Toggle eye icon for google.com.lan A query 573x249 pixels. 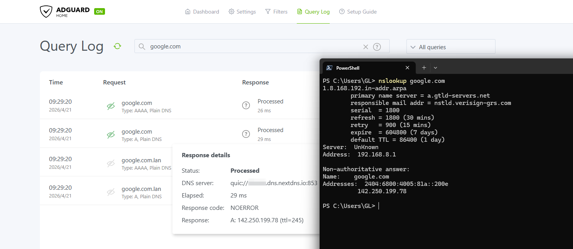pos(111,192)
